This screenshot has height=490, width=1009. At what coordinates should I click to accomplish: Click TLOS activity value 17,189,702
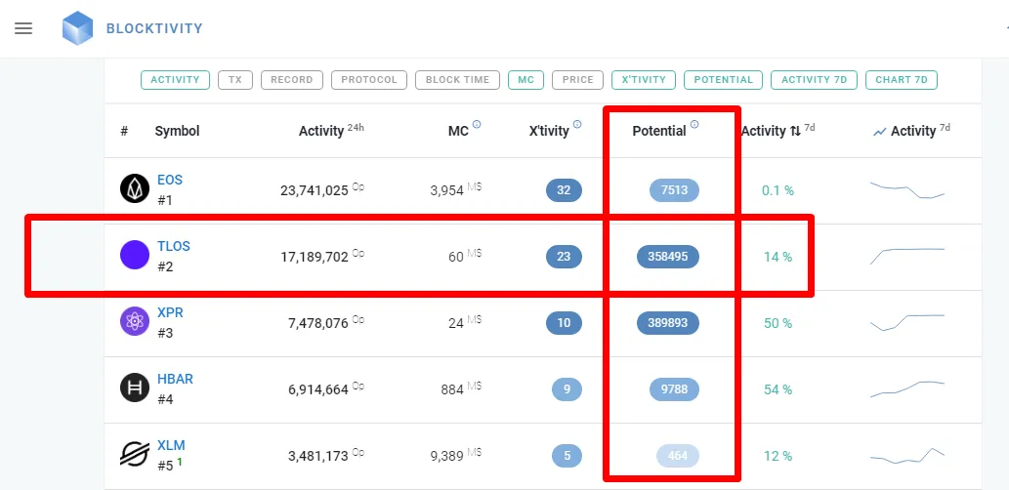point(315,258)
